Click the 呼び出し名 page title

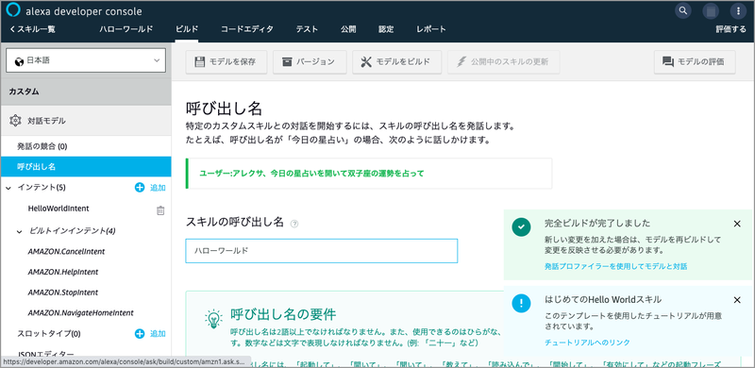(224, 108)
